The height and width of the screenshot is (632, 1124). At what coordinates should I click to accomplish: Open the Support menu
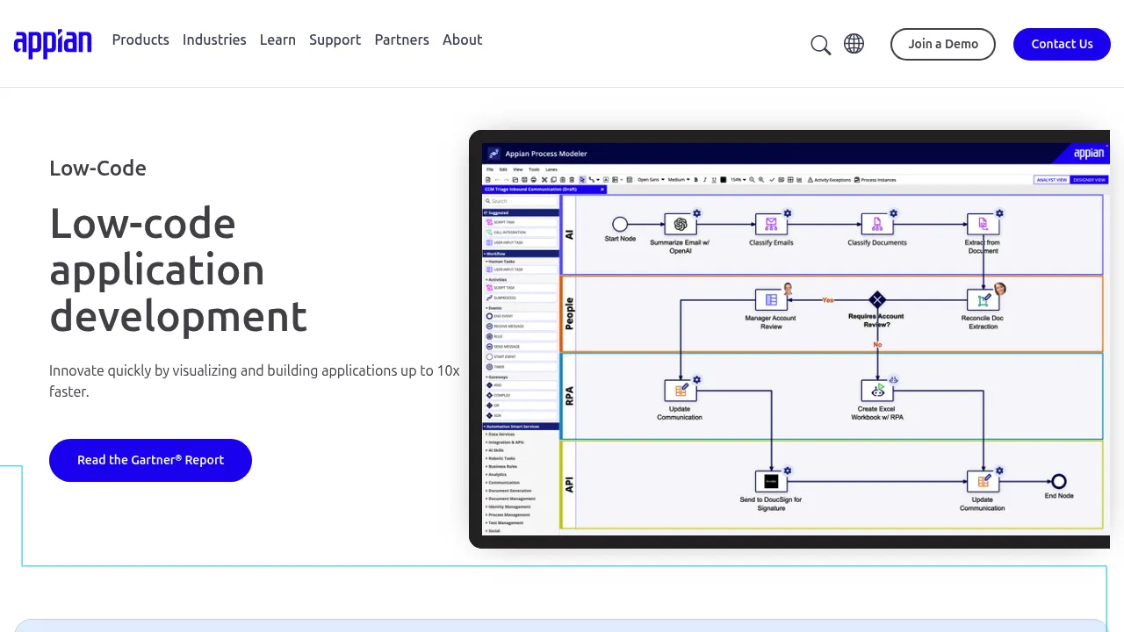pos(335,39)
